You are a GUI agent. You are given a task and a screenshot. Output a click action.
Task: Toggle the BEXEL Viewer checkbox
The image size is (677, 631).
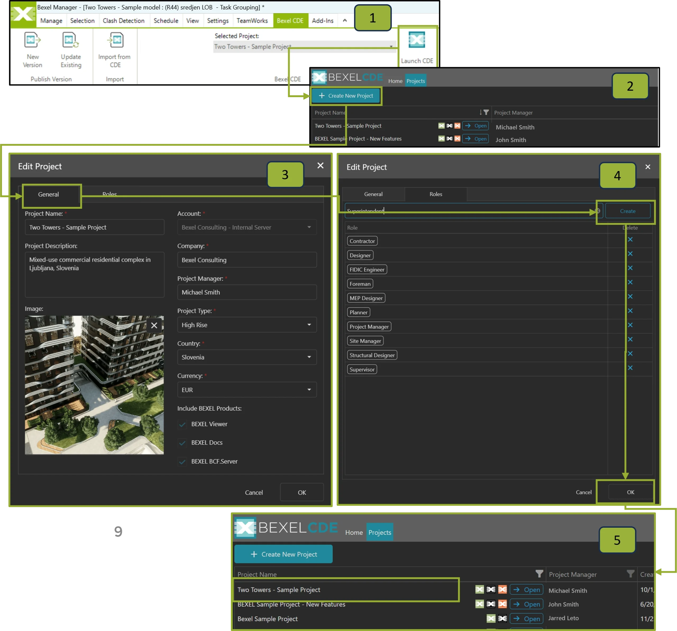click(x=182, y=424)
